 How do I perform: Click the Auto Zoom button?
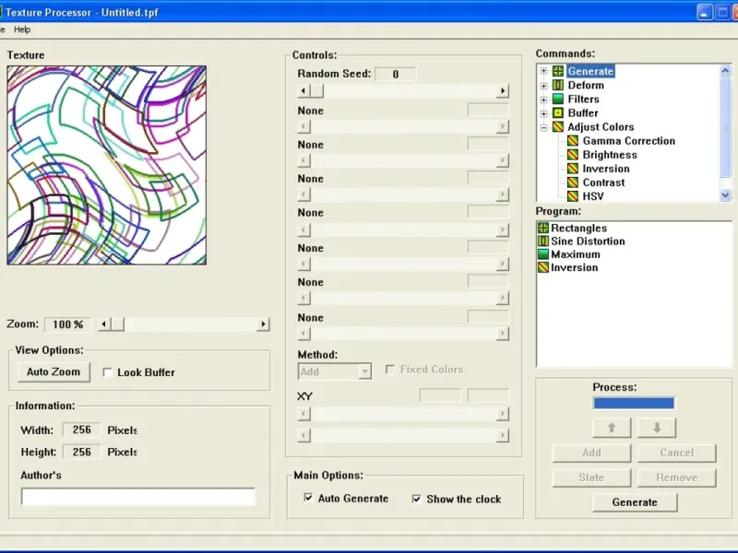[x=54, y=372]
